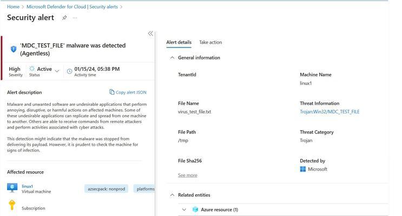
Task: Click the azsecpack: nonprod tag
Action: (x=107, y=189)
